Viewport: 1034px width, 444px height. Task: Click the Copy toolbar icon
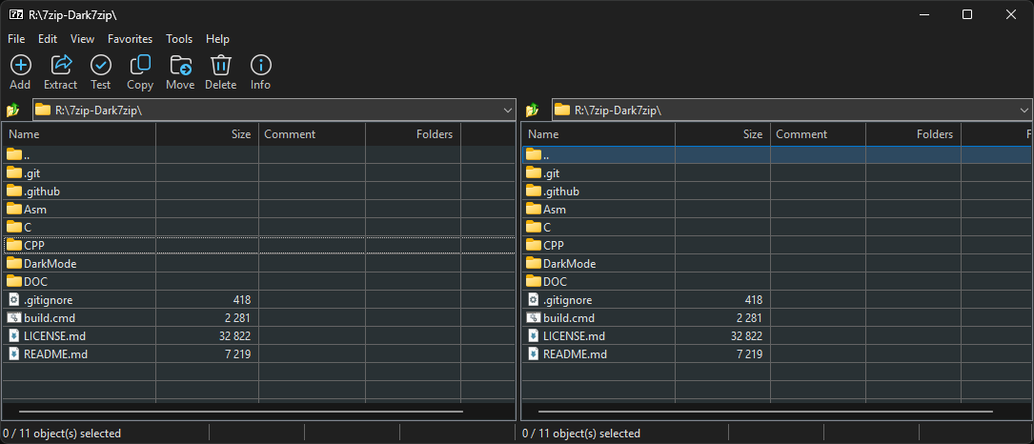pos(140,65)
